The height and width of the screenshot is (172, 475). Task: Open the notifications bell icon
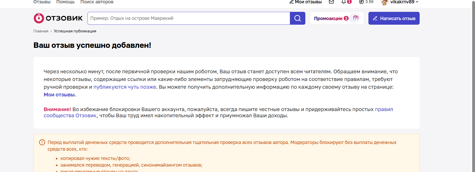344,2
